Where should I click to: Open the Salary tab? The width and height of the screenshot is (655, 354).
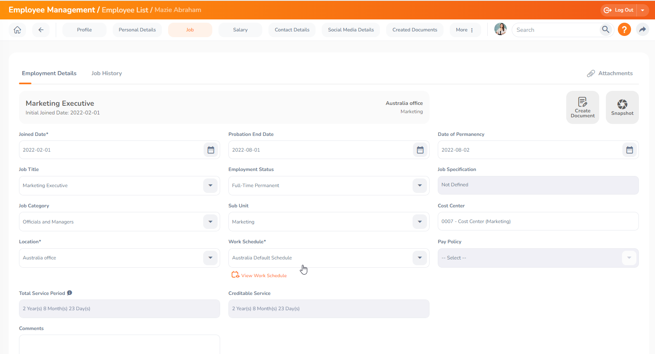[240, 30]
